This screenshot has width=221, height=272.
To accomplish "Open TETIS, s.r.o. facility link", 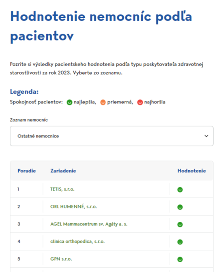I will point(62,189).
